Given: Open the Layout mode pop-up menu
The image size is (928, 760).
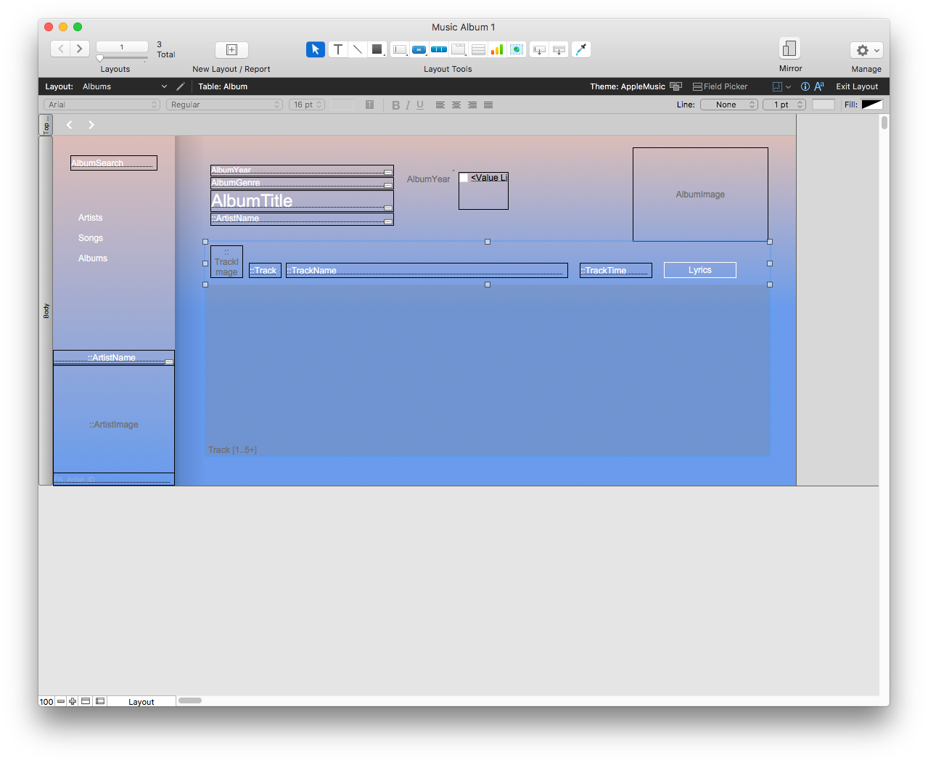Looking at the screenshot, I should [141, 702].
